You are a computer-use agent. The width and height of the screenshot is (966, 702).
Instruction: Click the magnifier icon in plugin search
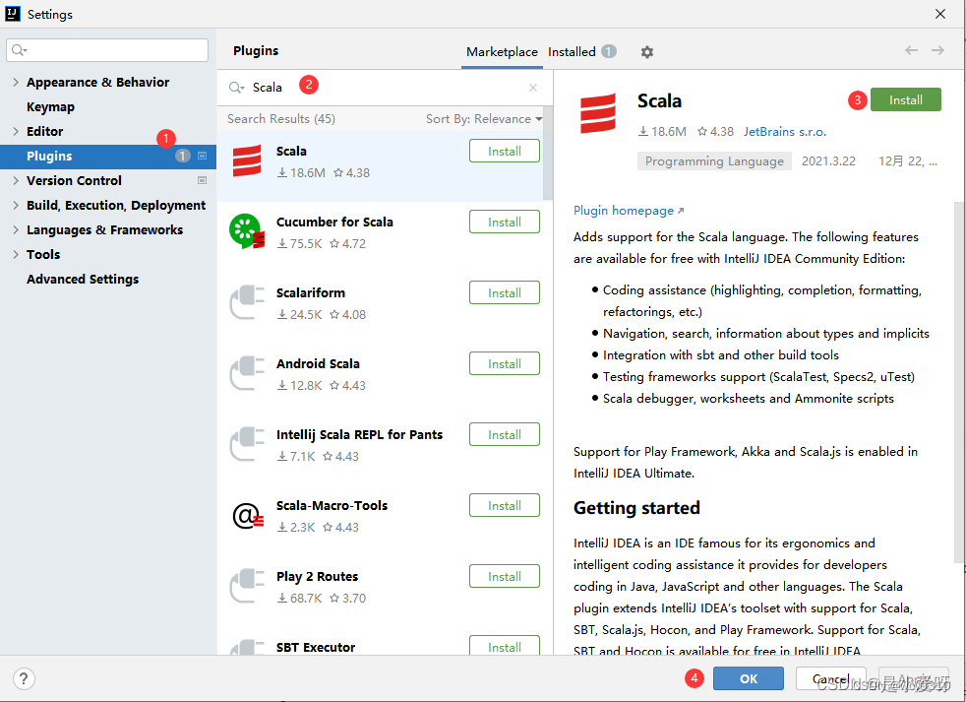[x=236, y=88]
